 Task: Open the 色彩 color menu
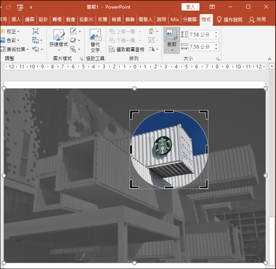click(x=10, y=41)
